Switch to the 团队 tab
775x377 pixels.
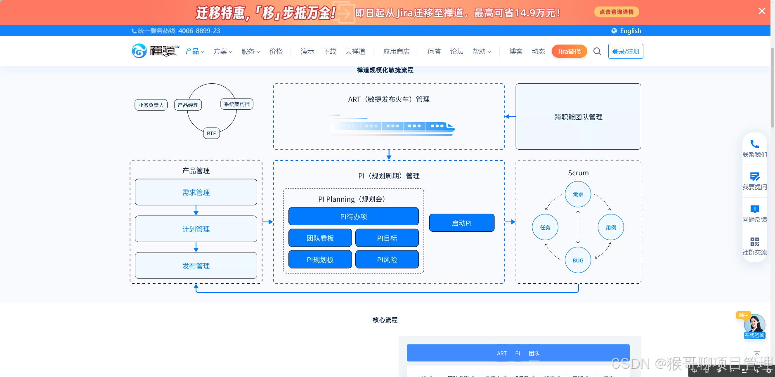(x=534, y=353)
